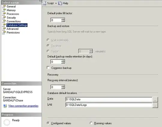This screenshot has width=162, height=127.
Task: Enable the Compress backup checkbox
Action: [48, 68]
